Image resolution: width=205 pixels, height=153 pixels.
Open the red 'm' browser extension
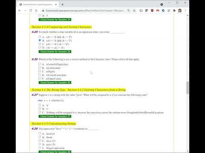(158, 11)
